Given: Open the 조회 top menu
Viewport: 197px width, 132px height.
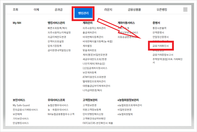Looking at the screenshot, I should (x=15, y=9).
